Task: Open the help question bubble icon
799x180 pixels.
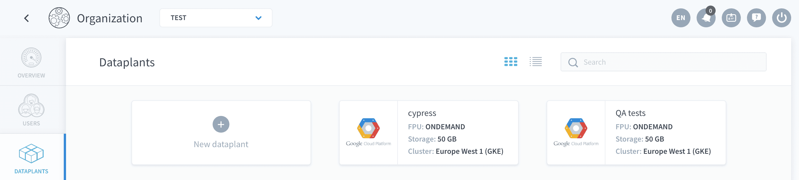Action: [x=756, y=18]
